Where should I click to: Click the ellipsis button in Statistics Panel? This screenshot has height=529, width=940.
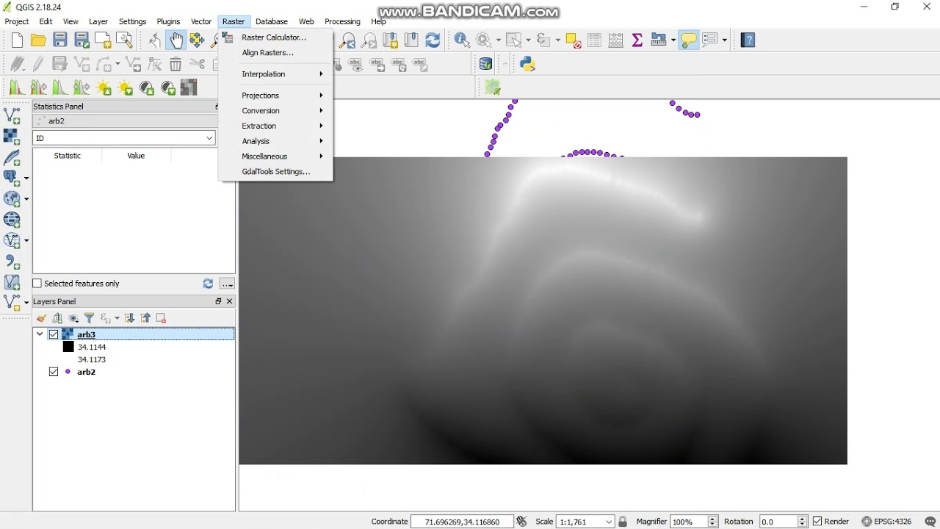tap(227, 284)
